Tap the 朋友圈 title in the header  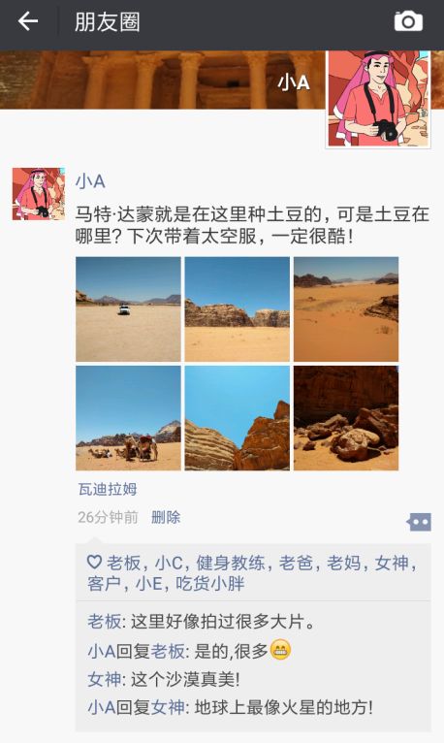point(107,21)
